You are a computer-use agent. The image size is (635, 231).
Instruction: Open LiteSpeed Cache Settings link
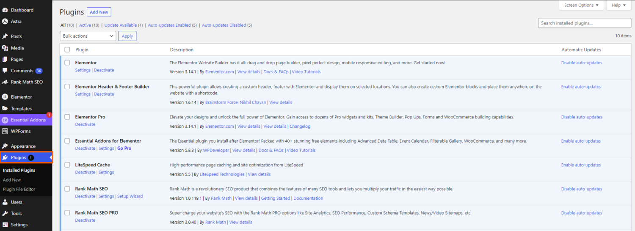tap(106, 172)
